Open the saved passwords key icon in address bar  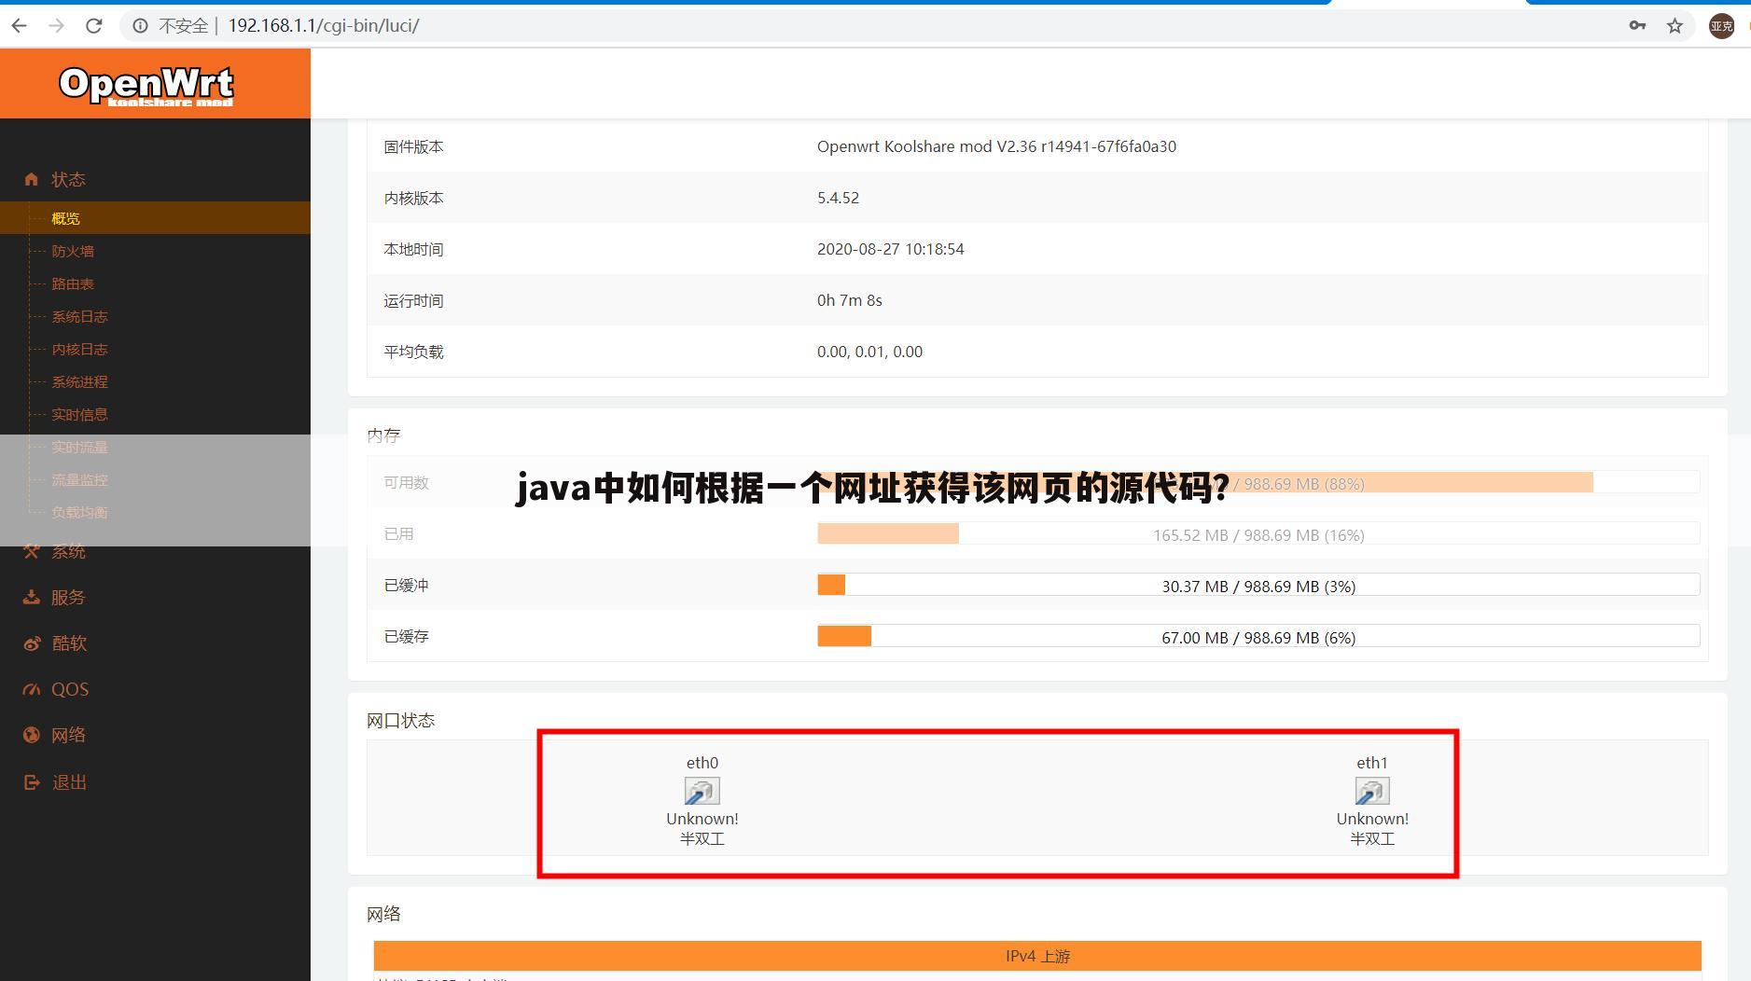coord(1638,25)
